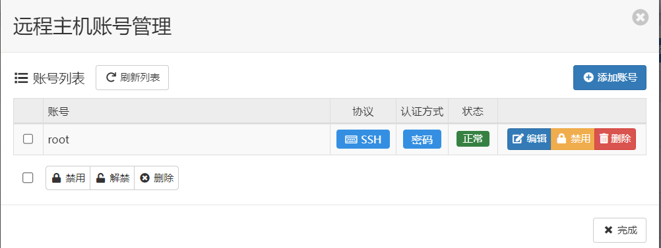This screenshot has width=661, height=248.
Task: Click the 账号 column header
Action: click(x=59, y=111)
